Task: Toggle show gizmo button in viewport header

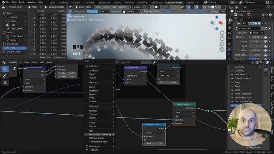Action: (189, 7)
